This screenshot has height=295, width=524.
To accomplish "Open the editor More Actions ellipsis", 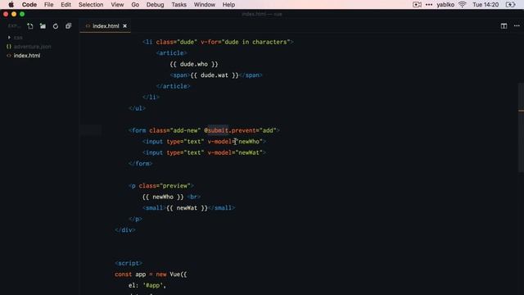I will (x=517, y=26).
